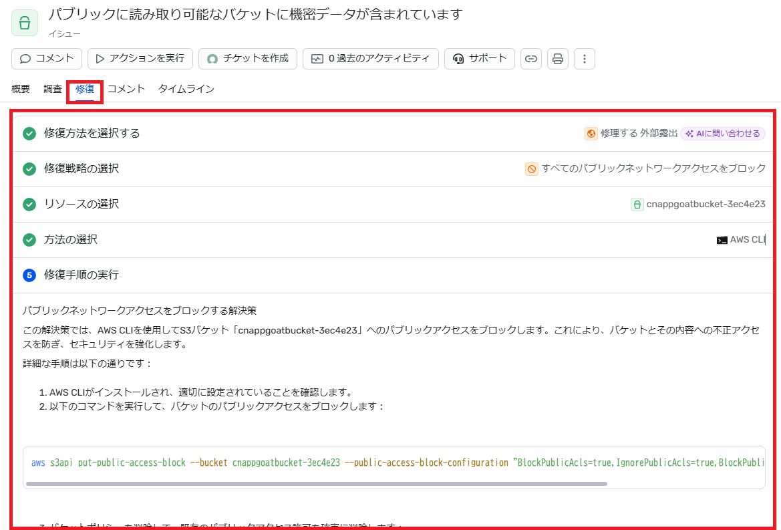
Task: Click the orange block-access strategy icon
Action: pyautogui.click(x=531, y=169)
